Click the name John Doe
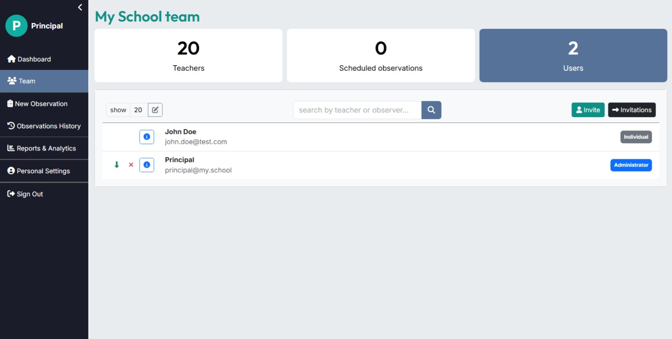Screen dimensions: 672x339 tap(181, 132)
